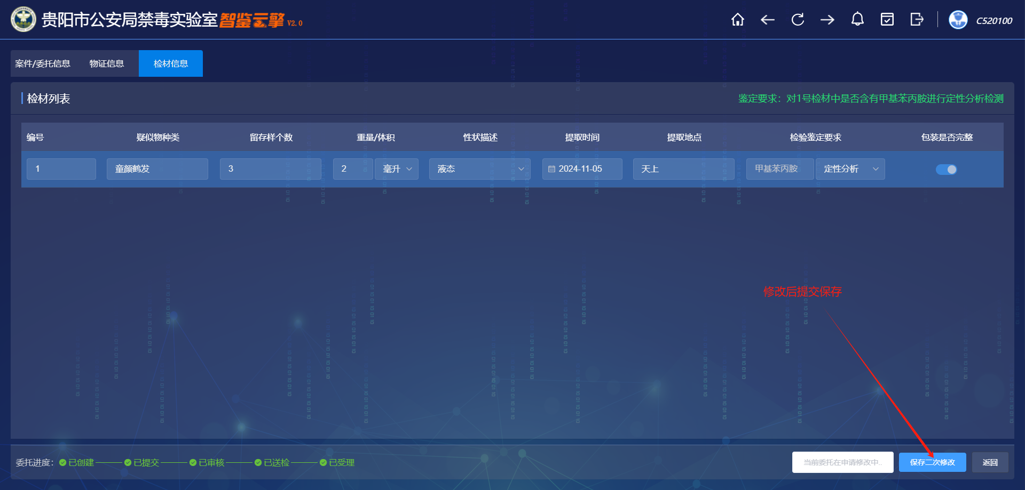Go forward with the right arrow icon
Image resolution: width=1025 pixels, height=490 pixels.
point(827,20)
